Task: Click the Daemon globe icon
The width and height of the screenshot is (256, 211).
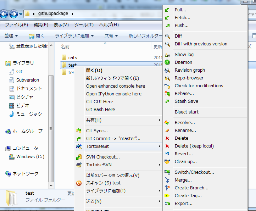Action: [167, 62]
